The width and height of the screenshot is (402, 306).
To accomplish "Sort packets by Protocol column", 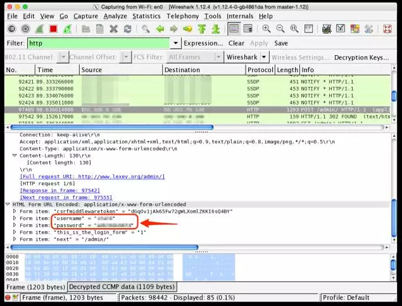I will [x=260, y=70].
